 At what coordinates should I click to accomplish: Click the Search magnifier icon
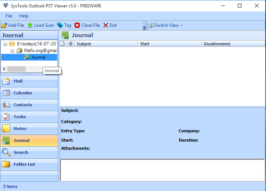pyautogui.click(x=6, y=152)
